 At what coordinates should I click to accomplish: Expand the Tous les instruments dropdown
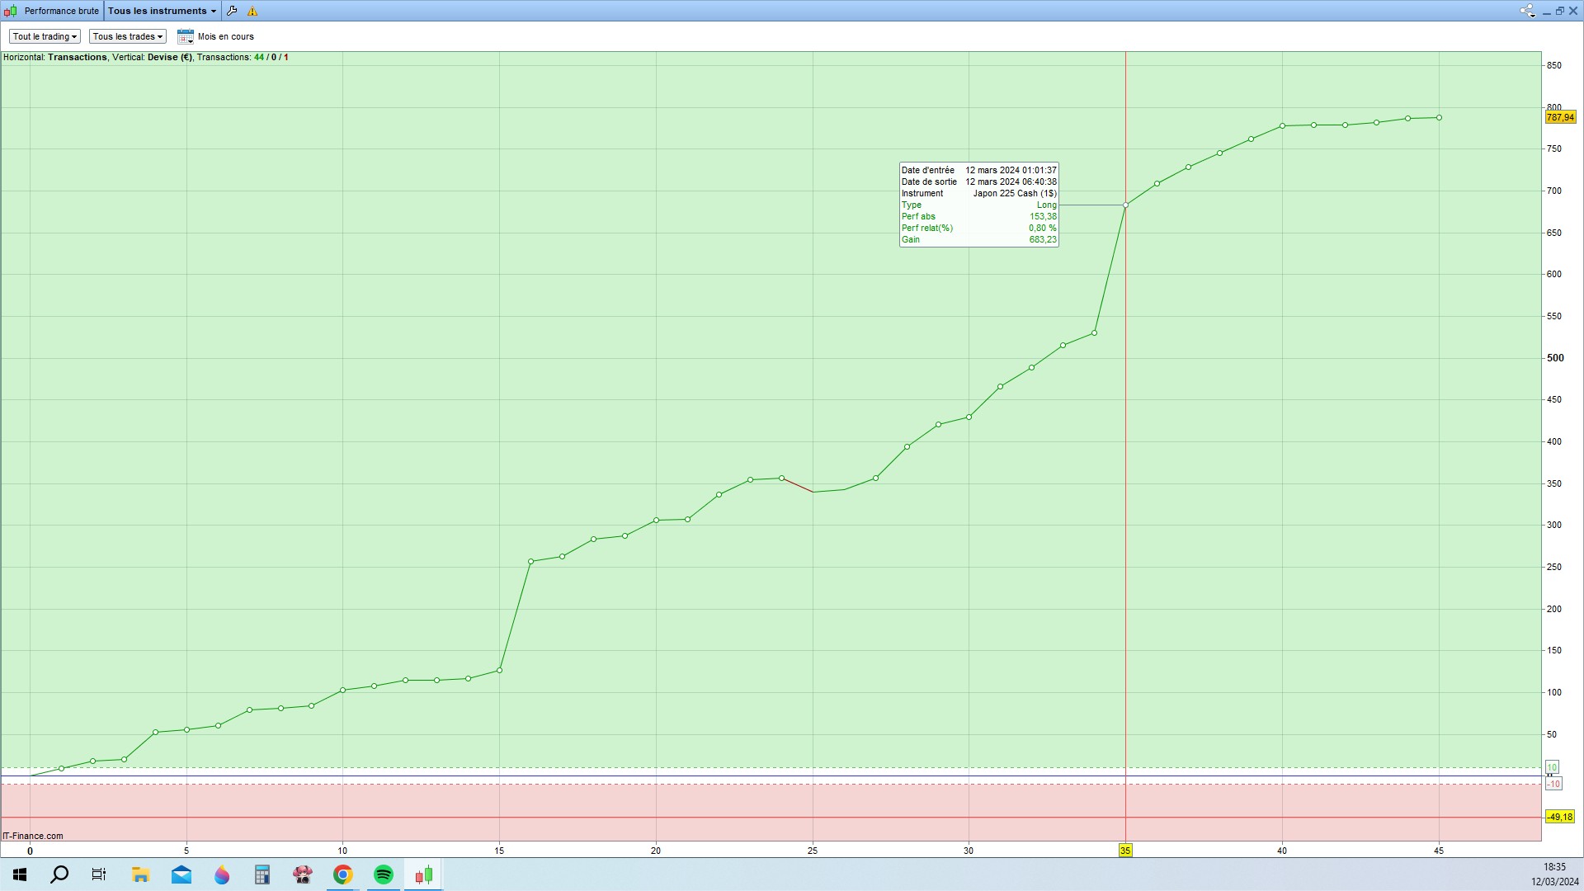click(x=163, y=11)
